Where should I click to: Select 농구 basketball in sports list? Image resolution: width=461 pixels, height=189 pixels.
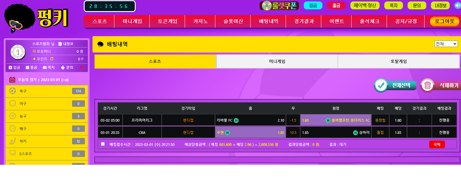click(x=47, y=116)
